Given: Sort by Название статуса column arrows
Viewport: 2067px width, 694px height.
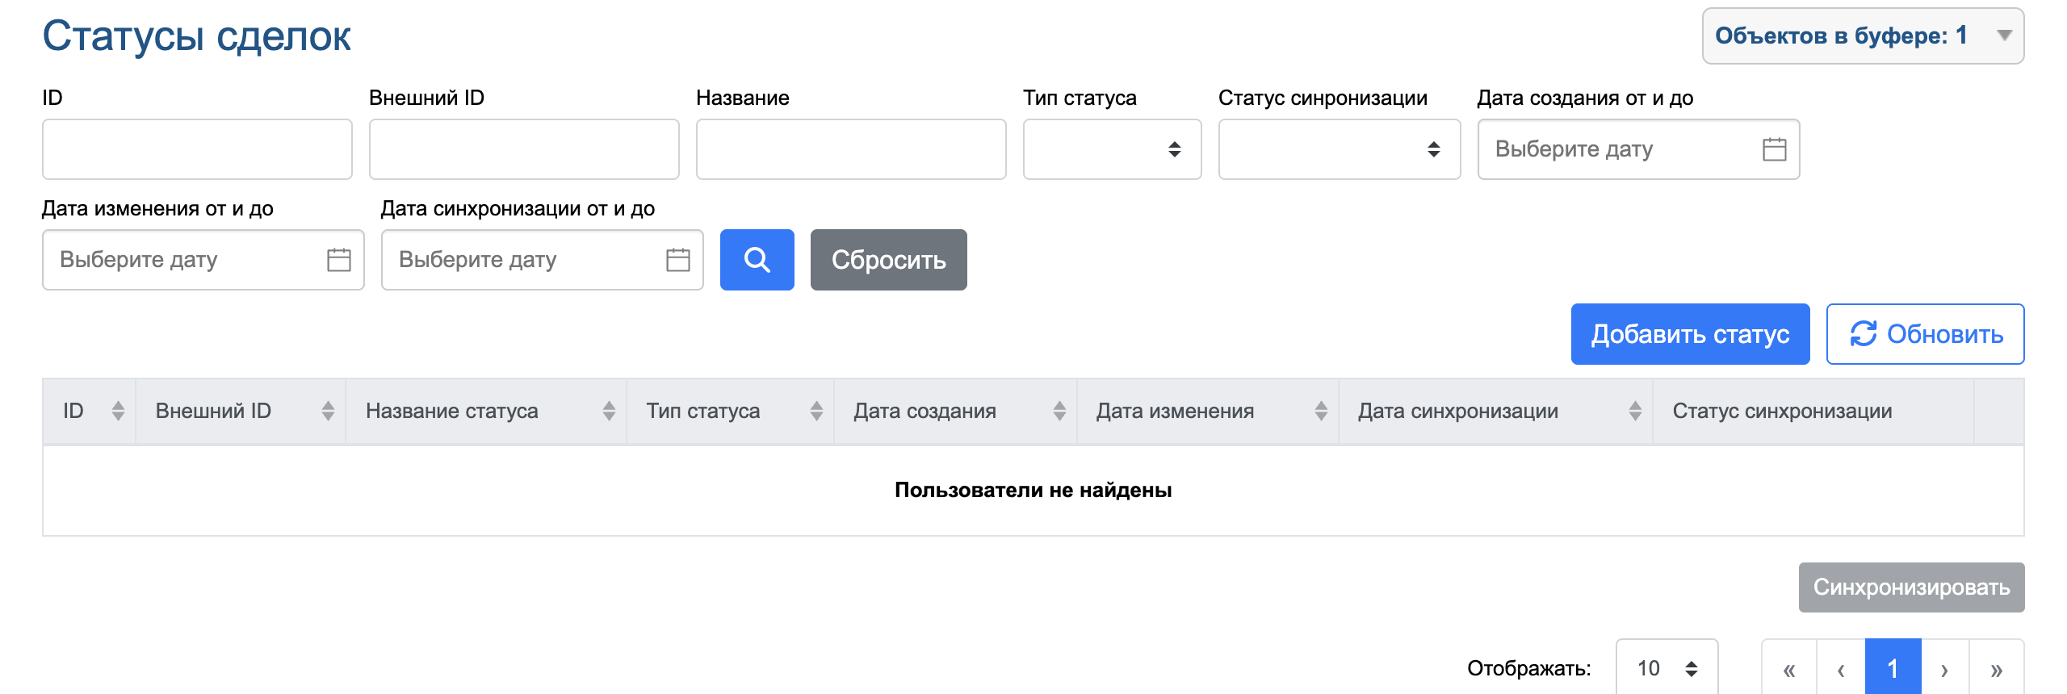Looking at the screenshot, I should (609, 411).
